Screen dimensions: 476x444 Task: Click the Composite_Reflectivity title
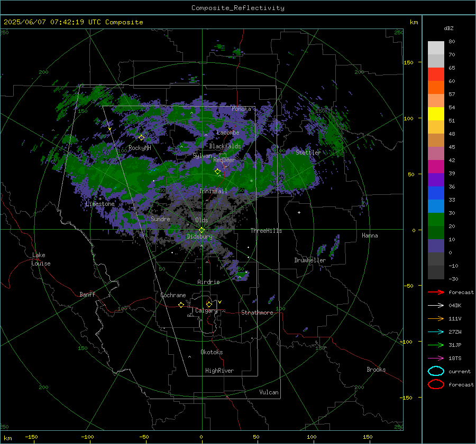point(238,8)
